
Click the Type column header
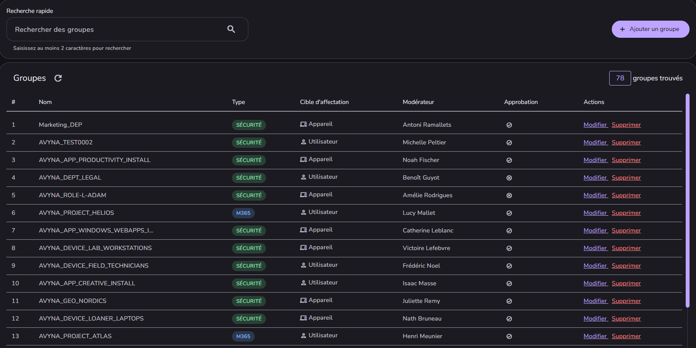coord(238,102)
